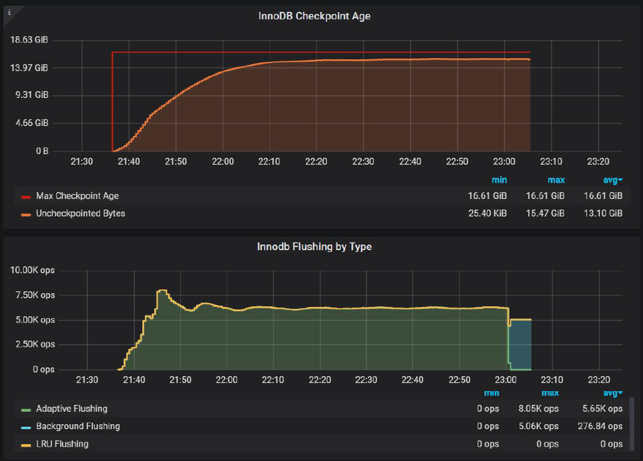Isolate the Background Flushing series in legend
The height and width of the screenshot is (461, 643).
click(x=77, y=426)
